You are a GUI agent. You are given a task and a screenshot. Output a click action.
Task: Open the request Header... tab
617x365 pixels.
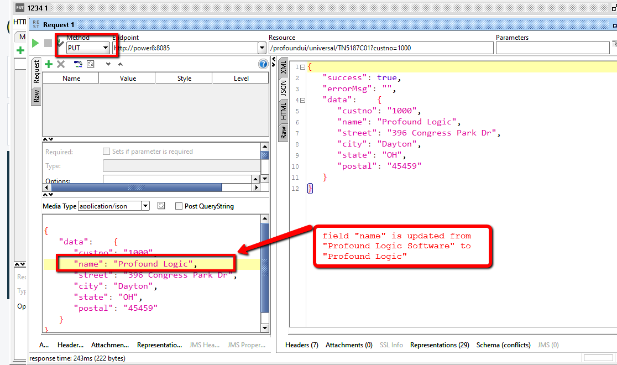[70, 345]
